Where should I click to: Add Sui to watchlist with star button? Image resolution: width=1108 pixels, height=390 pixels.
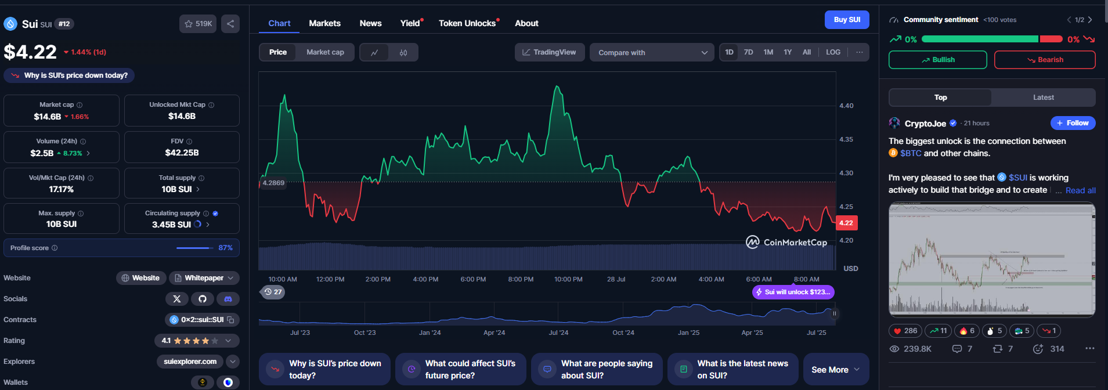(198, 24)
